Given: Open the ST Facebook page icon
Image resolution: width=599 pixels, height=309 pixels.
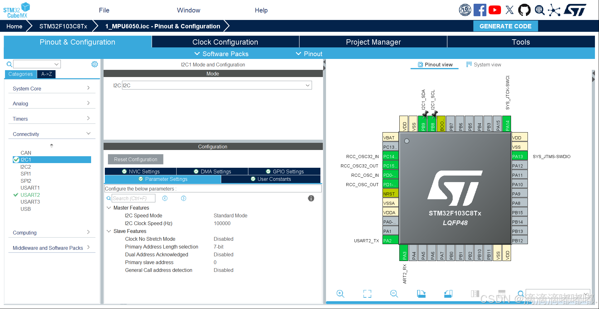Looking at the screenshot, I should [480, 10].
